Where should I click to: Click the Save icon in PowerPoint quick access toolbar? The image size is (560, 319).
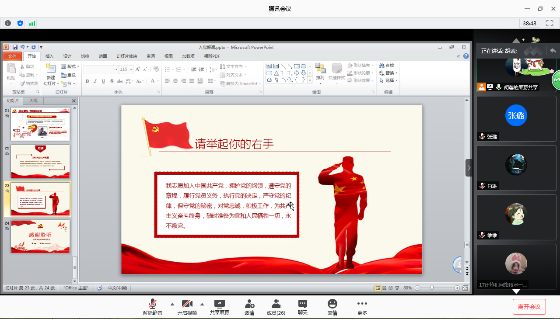pos(15,47)
